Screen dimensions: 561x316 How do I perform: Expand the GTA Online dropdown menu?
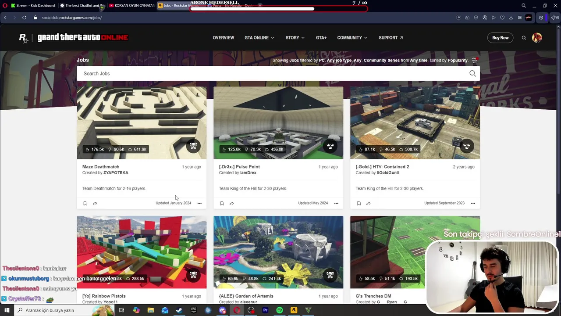pos(259,38)
